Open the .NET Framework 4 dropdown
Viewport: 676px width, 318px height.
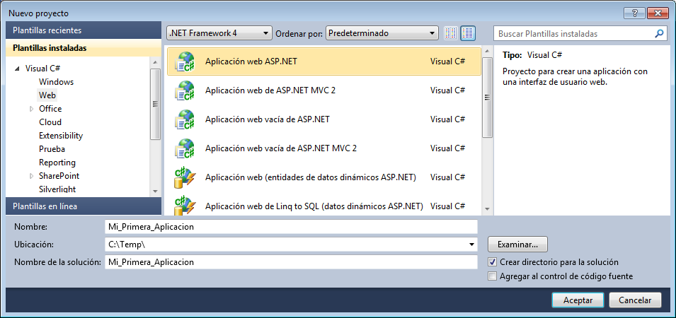coord(219,33)
